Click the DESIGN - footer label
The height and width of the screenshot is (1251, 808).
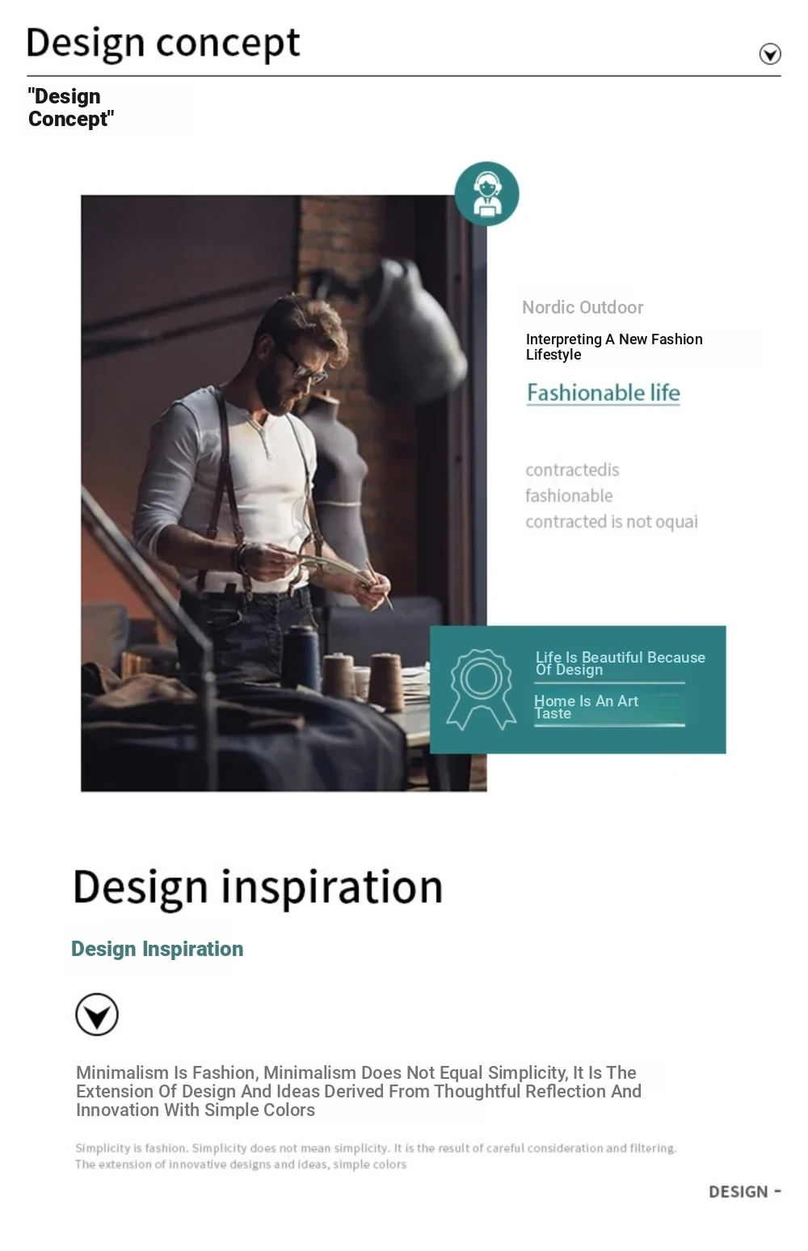pyautogui.click(x=745, y=1192)
